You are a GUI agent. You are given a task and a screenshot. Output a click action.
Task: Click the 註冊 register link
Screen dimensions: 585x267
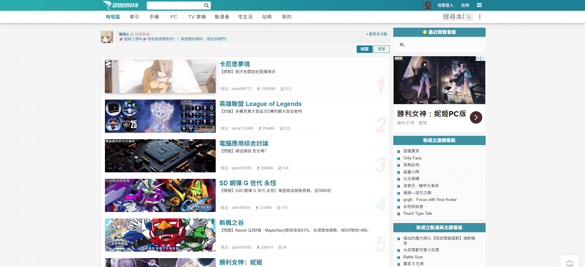tap(465, 5)
